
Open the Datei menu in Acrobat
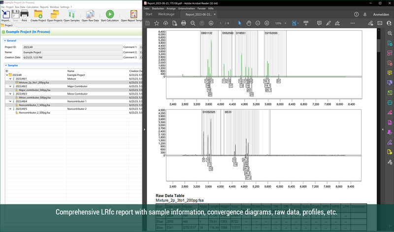tap(146, 8)
